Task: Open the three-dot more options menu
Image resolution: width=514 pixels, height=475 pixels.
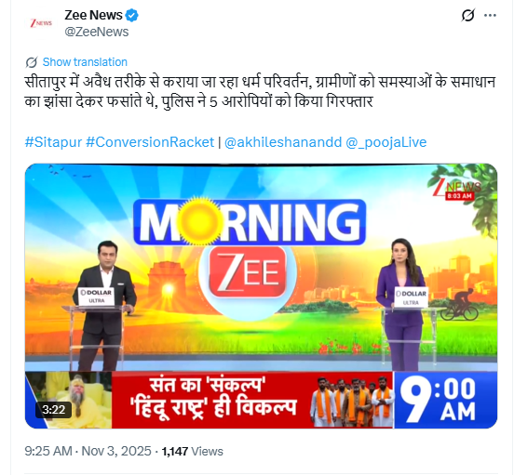Action: (490, 16)
